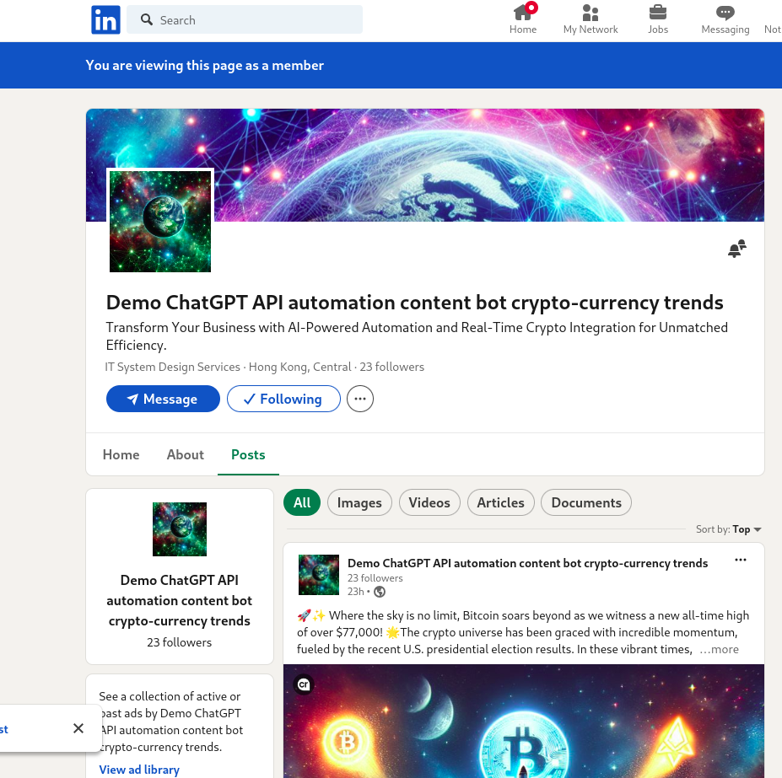Viewport: 782px width, 778px height.
Task: Click the LinkedIn logo icon
Action: pyautogui.click(x=105, y=19)
